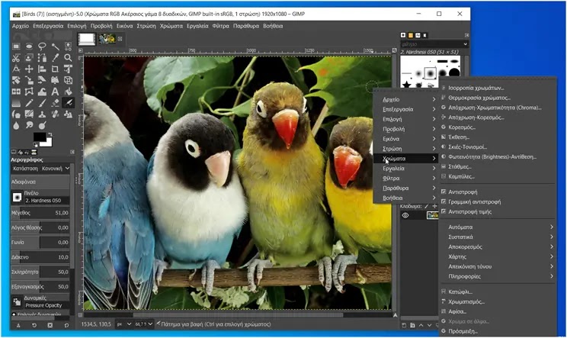This screenshot has width=567, height=338.
Task: Select the Pencil tool
Action: (x=29, y=103)
